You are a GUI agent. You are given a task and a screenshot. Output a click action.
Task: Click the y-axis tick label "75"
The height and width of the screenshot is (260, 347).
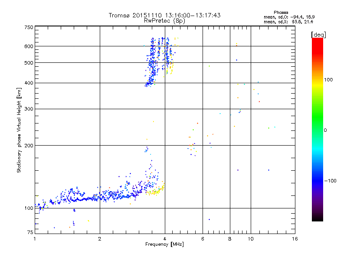pos(30,232)
